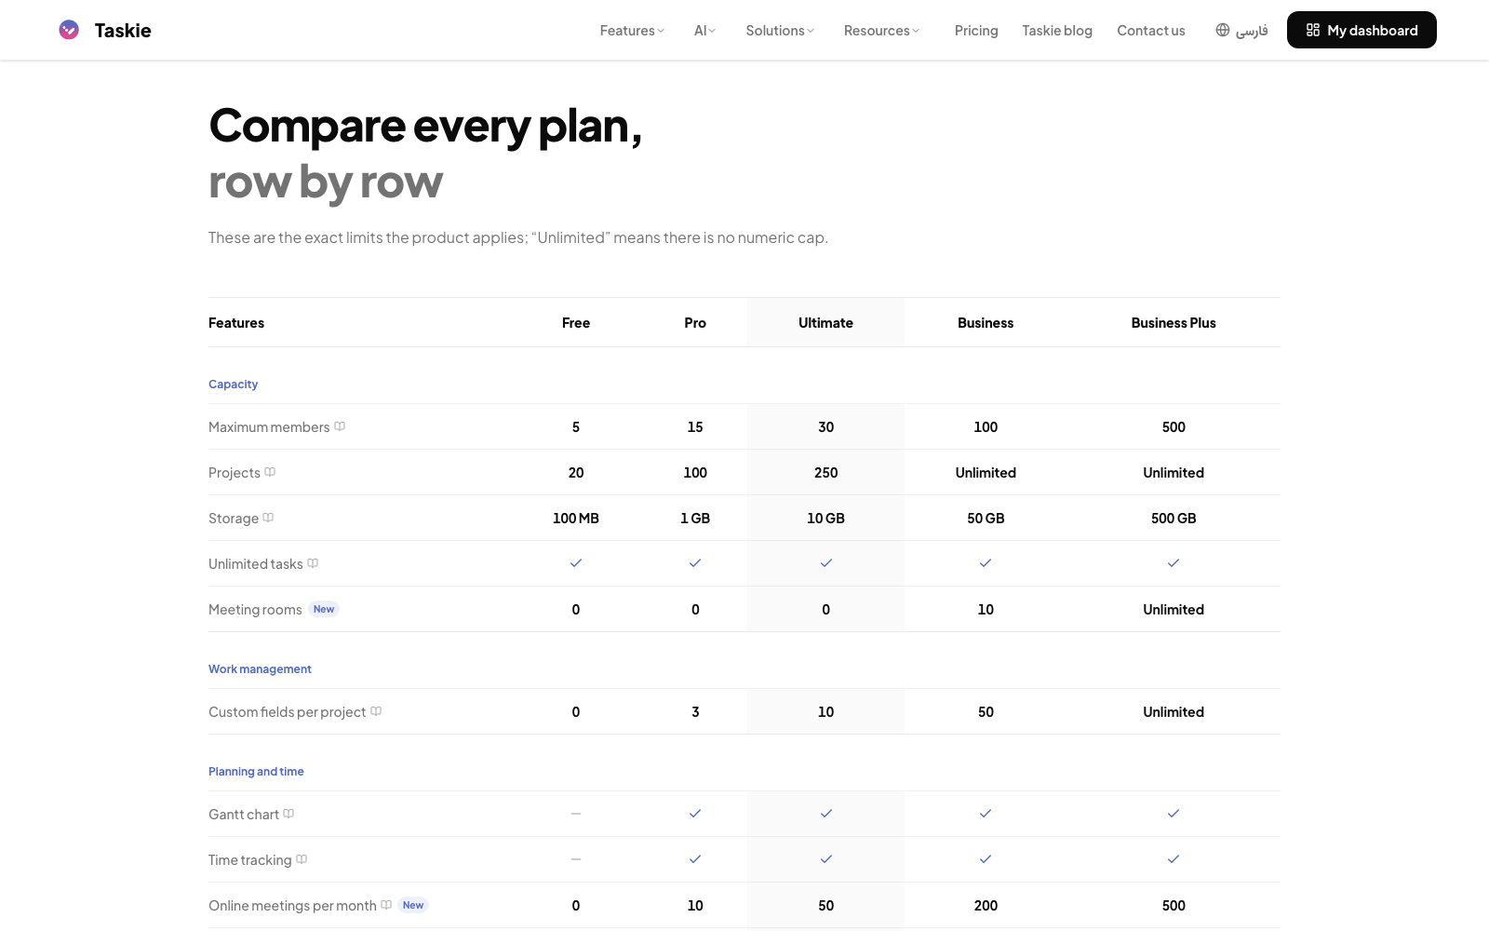This screenshot has width=1489, height=931.
Task: Expand the Resources dropdown menu
Action: click(881, 31)
